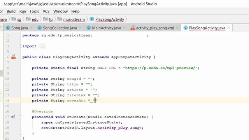
Task: Click AppCompatActivity in the class declaration
Action: click(x=131, y=57)
